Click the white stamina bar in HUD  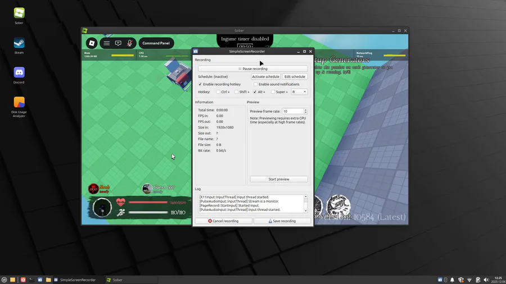click(148, 213)
